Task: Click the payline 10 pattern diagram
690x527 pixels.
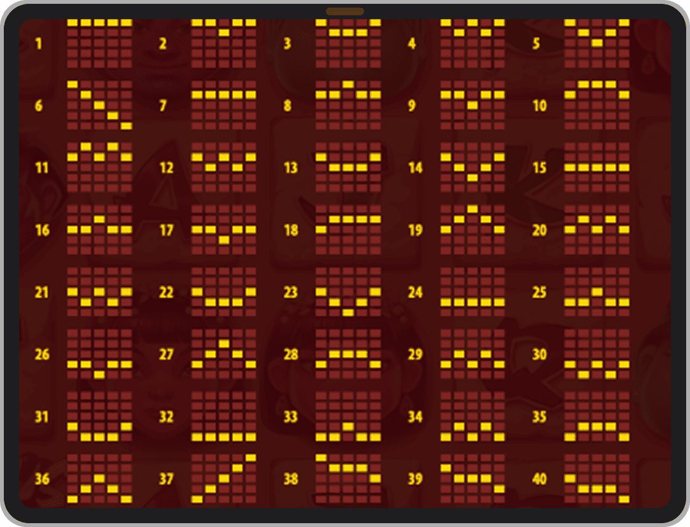Action: [596, 105]
